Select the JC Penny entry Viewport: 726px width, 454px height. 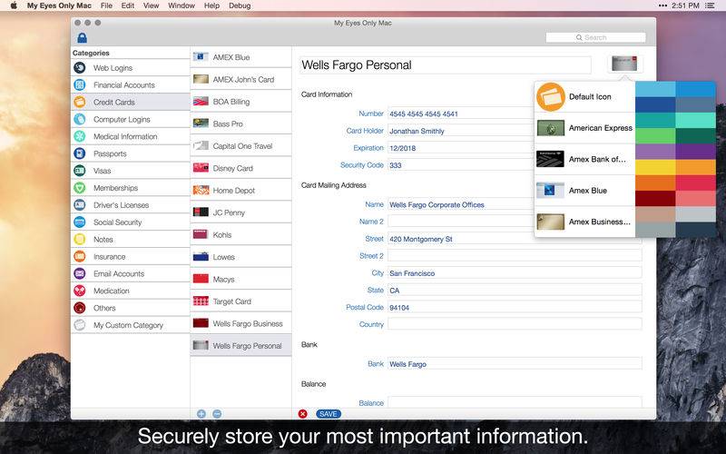tap(240, 212)
